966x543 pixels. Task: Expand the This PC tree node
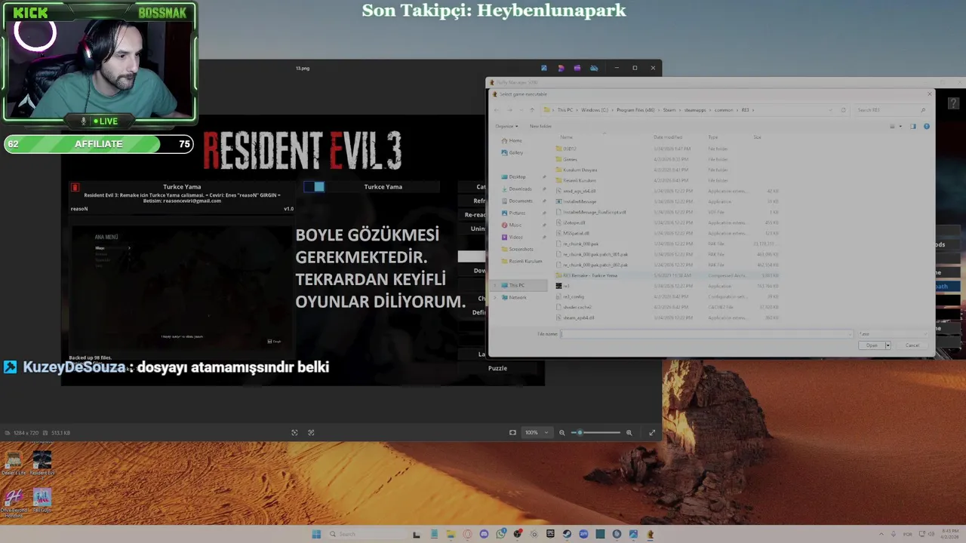[x=495, y=285]
